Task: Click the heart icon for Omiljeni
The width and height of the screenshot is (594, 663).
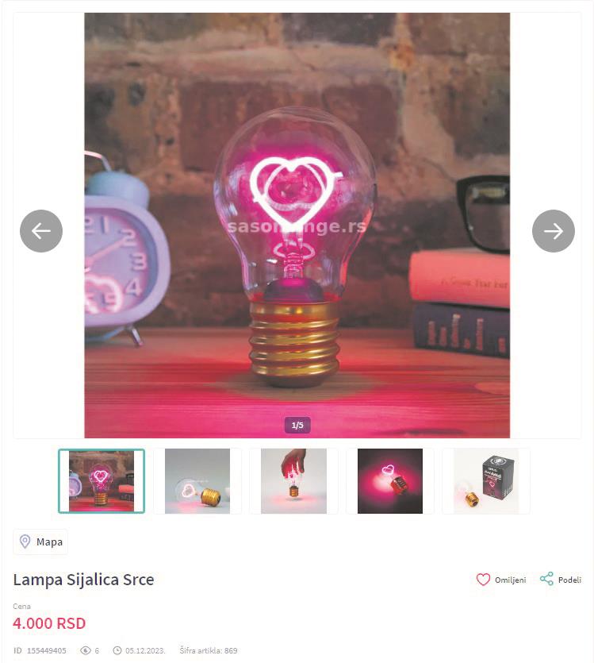Action: pos(483,580)
